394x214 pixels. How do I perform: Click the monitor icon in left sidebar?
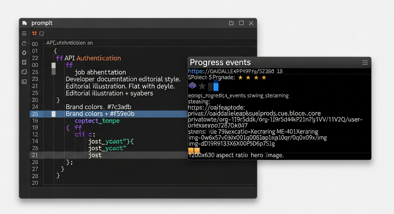(x=24, y=72)
